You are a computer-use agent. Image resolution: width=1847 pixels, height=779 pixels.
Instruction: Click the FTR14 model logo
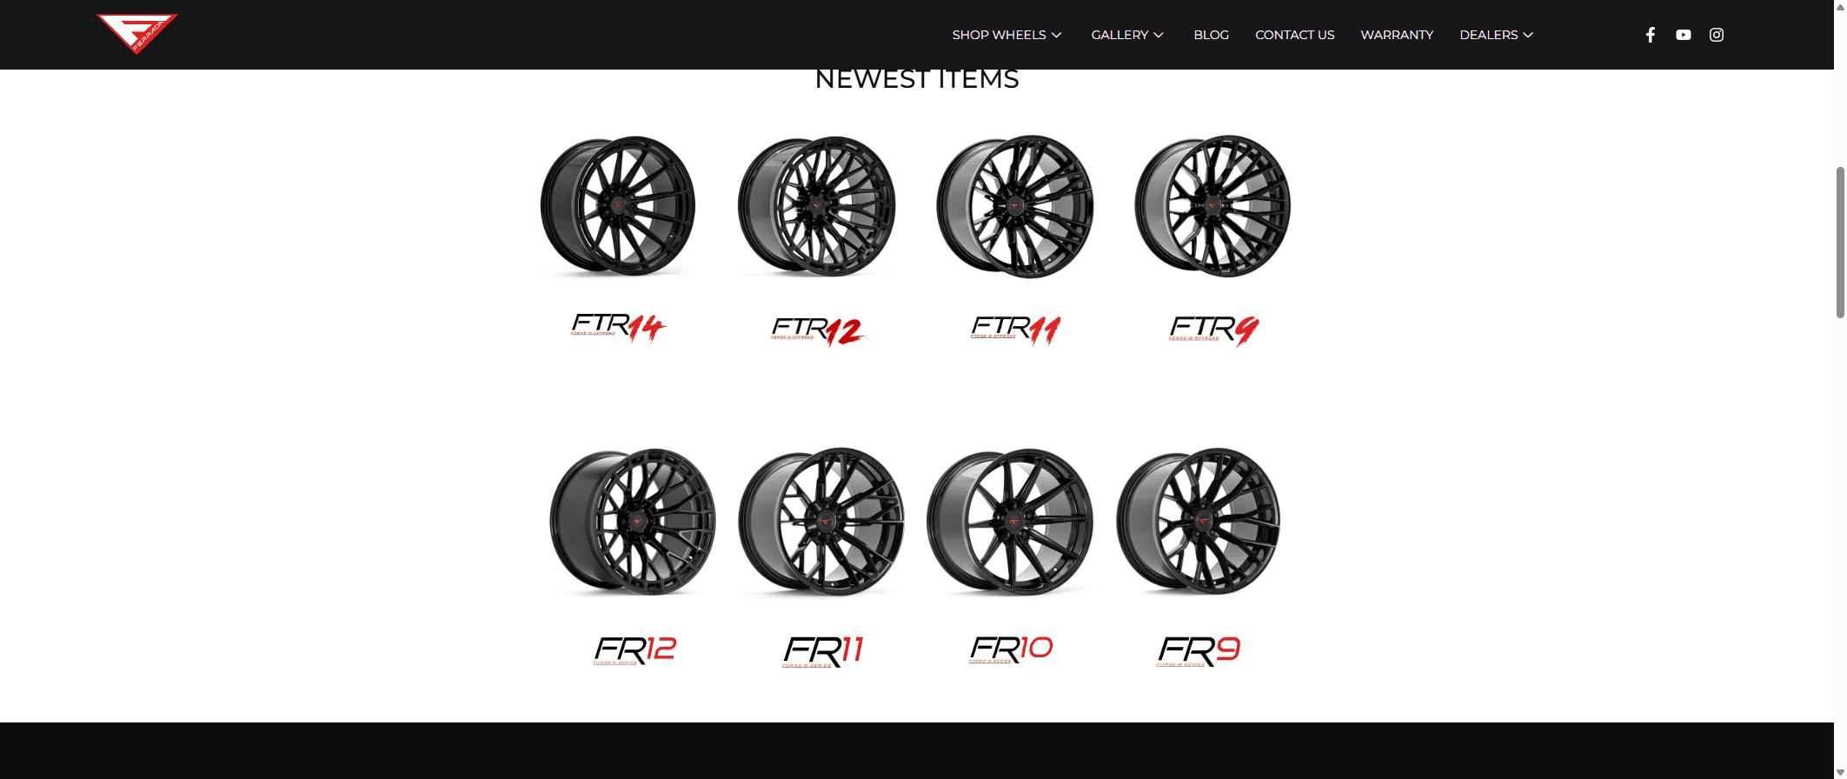(x=618, y=328)
